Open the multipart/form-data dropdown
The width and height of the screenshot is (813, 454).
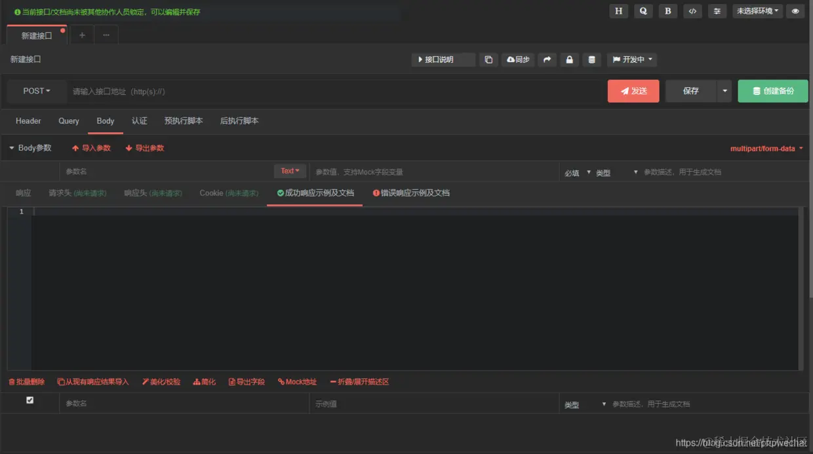(x=766, y=149)
